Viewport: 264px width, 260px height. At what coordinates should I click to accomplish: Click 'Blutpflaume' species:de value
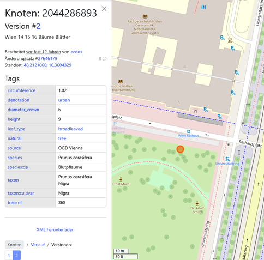(x=70, y=167)
